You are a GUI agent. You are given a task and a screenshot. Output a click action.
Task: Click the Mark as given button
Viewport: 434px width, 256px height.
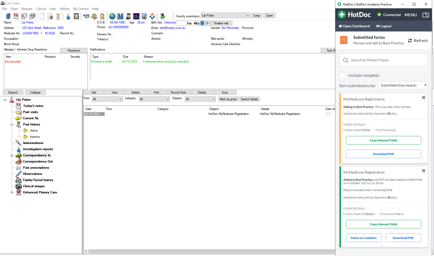tap(228, 99)
